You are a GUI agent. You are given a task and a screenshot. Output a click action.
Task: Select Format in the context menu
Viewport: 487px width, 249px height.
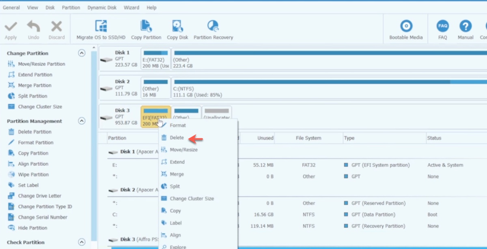point(177,126)
